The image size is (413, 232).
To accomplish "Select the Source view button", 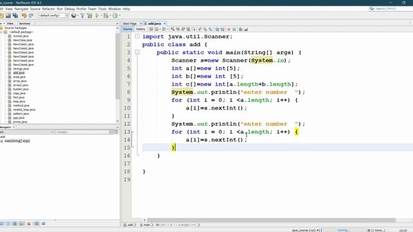I will click(128, 29).
